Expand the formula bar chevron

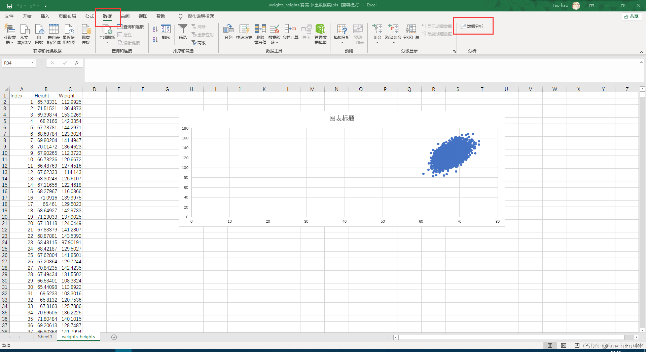pos(641,62)
